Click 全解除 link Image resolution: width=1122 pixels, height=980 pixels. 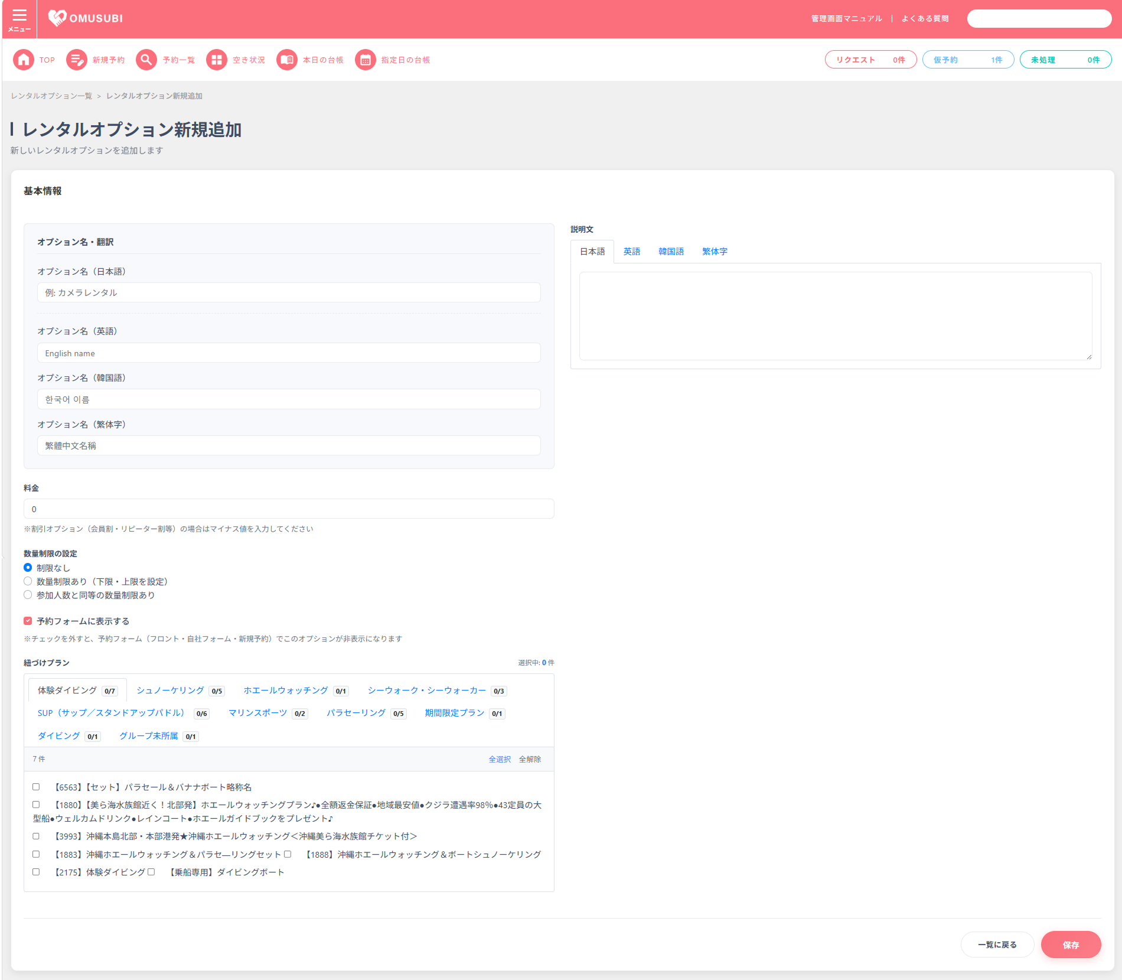(x=530, y=759)
